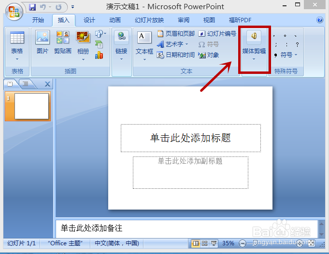Switch to Slide Sorter view
Screen dimensions: 329x254
click(x=204, y=243)
